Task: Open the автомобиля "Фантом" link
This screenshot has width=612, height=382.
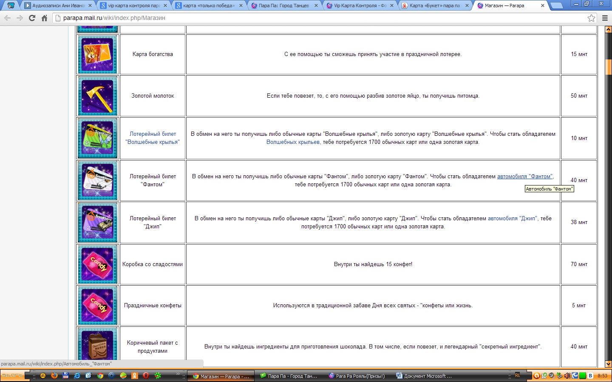Action: tap(525, 176)
